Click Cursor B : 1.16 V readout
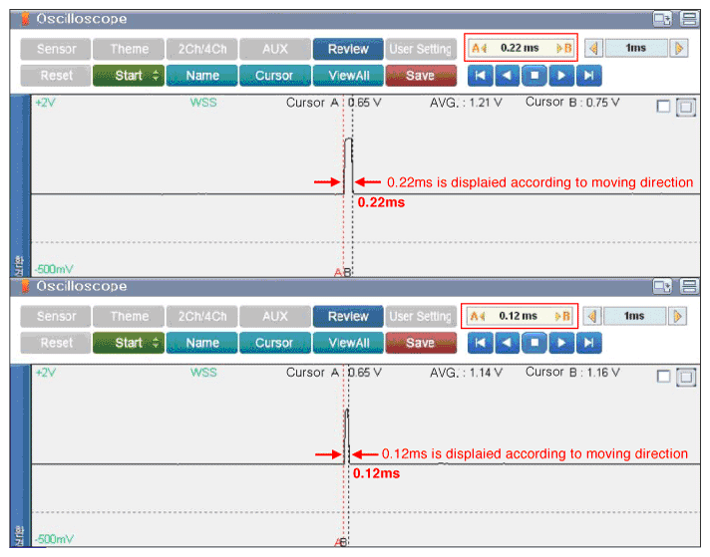 point(572,373)
